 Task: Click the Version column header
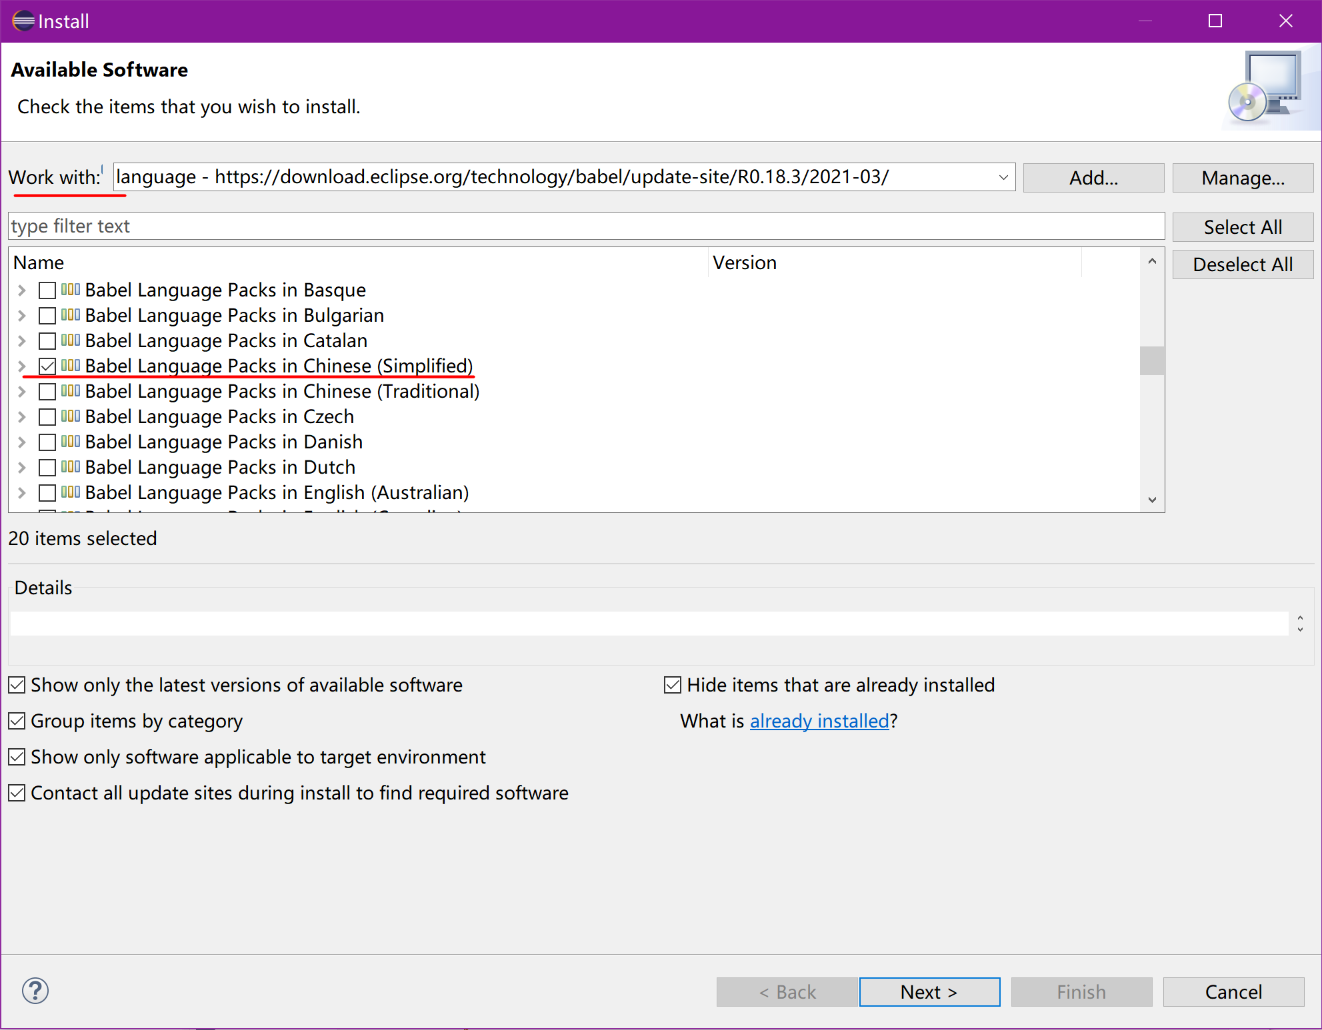point(895,262)
